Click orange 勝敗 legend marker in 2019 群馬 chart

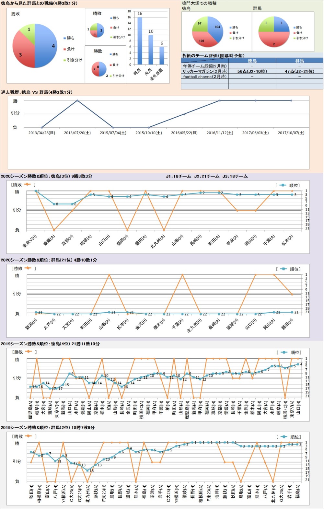pos(28,436)
